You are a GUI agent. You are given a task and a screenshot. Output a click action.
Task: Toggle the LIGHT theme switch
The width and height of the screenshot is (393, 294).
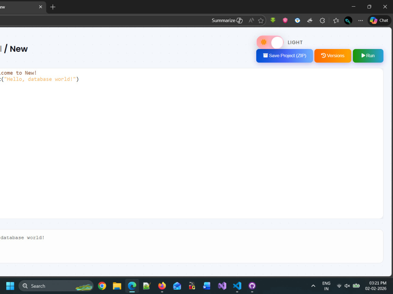coord(270,42)
